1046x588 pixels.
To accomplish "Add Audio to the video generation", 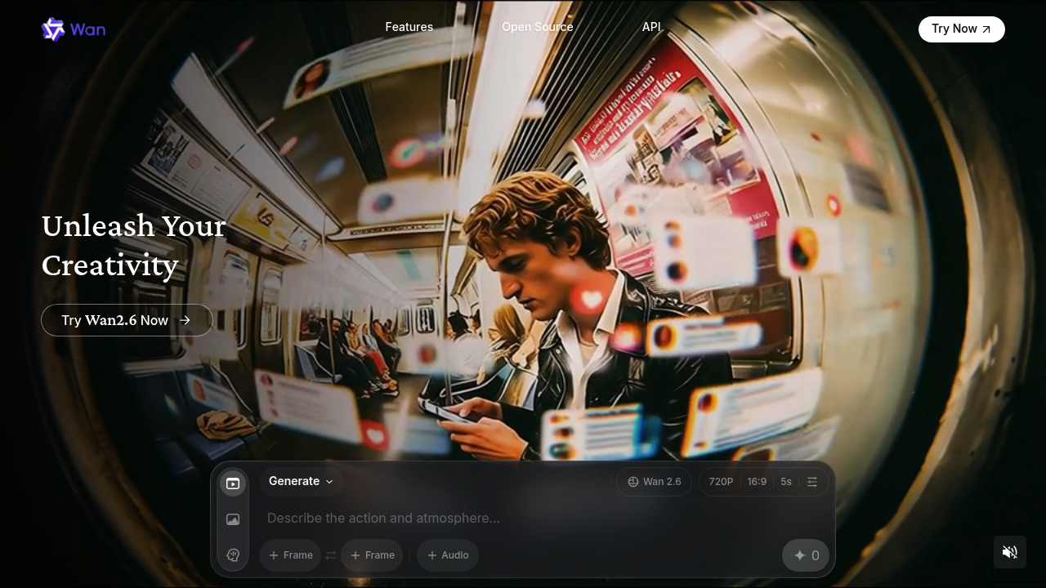I will [x=448, y=555].
